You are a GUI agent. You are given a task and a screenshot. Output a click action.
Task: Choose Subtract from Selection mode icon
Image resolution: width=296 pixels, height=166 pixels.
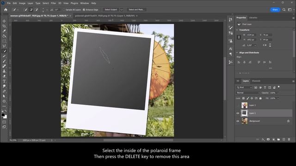coord(36,10)
